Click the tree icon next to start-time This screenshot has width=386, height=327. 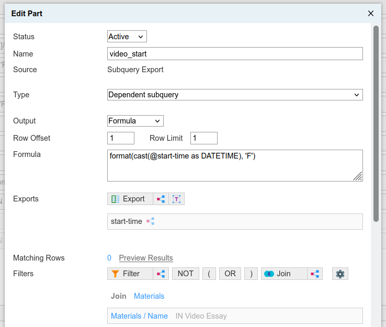(151, 221)
